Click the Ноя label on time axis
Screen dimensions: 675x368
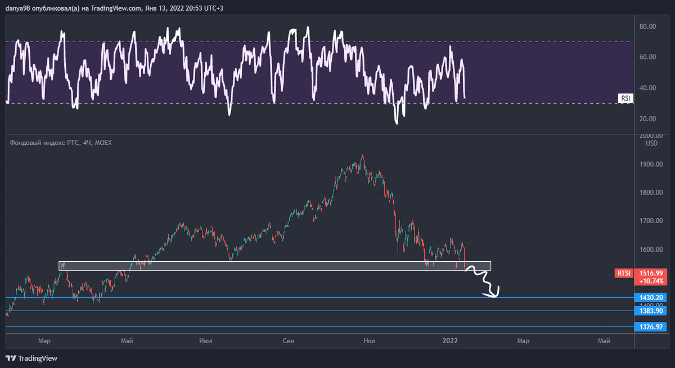tap(370, 340)
